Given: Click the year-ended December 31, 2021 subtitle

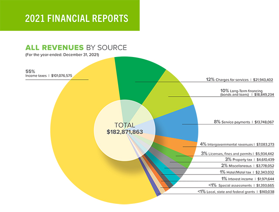Looking at the screenshot, I should point(63,54).
